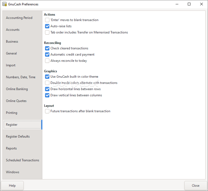Toggle Check cleared transactions checkbox
This screenshot has width=208, height=191.
coord(47,48)
